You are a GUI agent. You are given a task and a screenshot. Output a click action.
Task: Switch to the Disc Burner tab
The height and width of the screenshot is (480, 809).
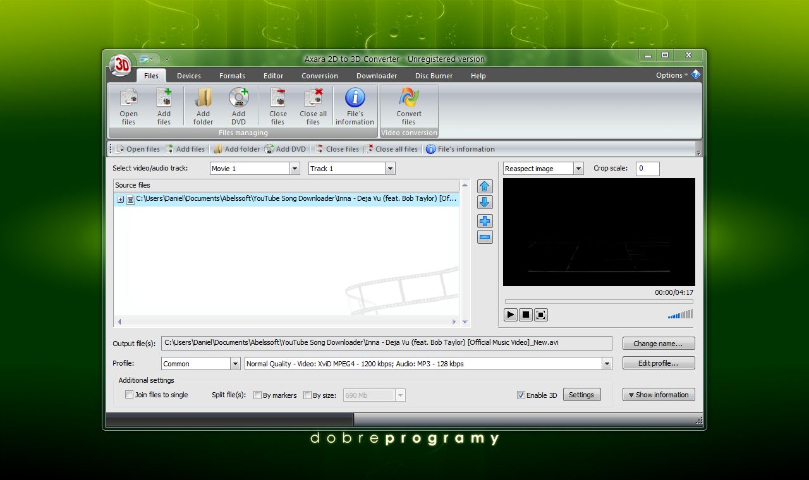(x=434, y=76)
